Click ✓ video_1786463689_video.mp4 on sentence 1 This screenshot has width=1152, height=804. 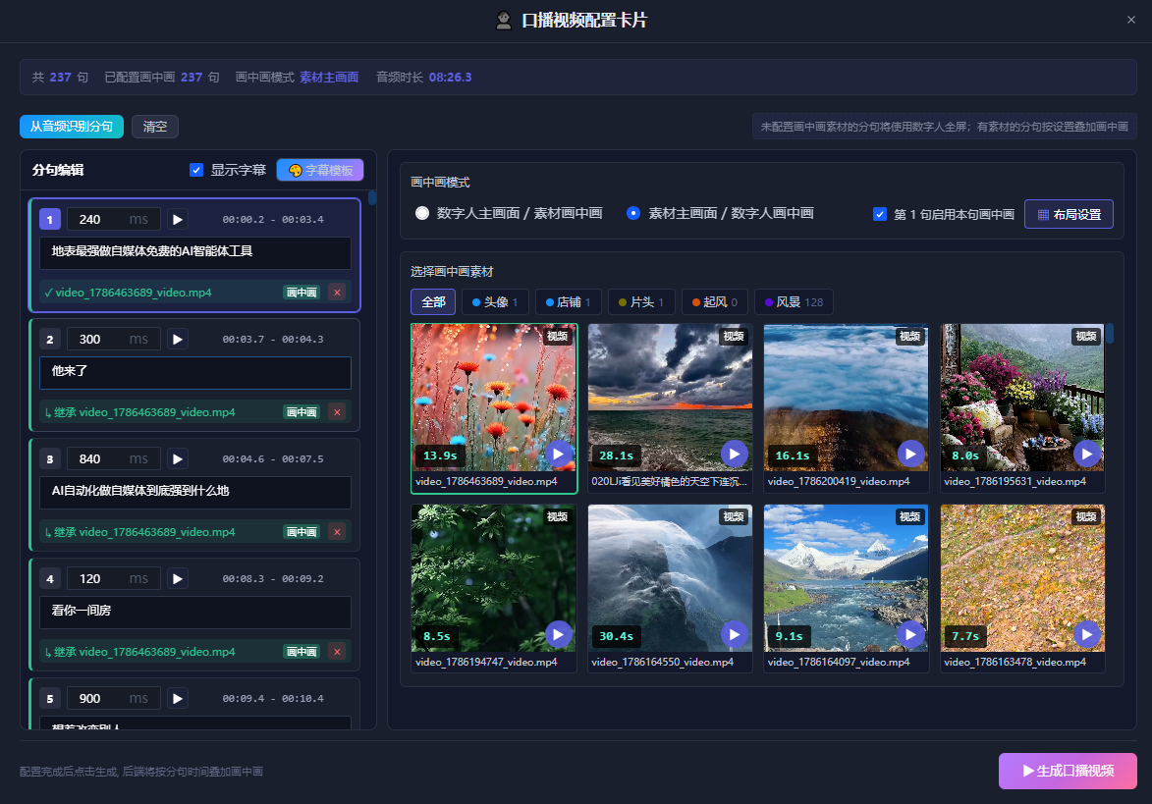click(x=128, y=293)
